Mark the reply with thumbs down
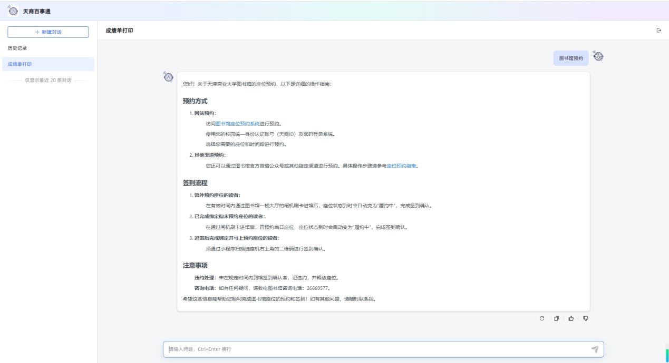Screen dimensions: 669x363 [585, 318]
